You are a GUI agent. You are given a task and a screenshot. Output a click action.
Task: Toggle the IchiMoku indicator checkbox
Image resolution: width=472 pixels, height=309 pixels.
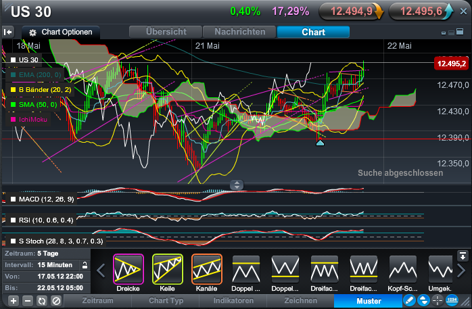click(14, 120)
